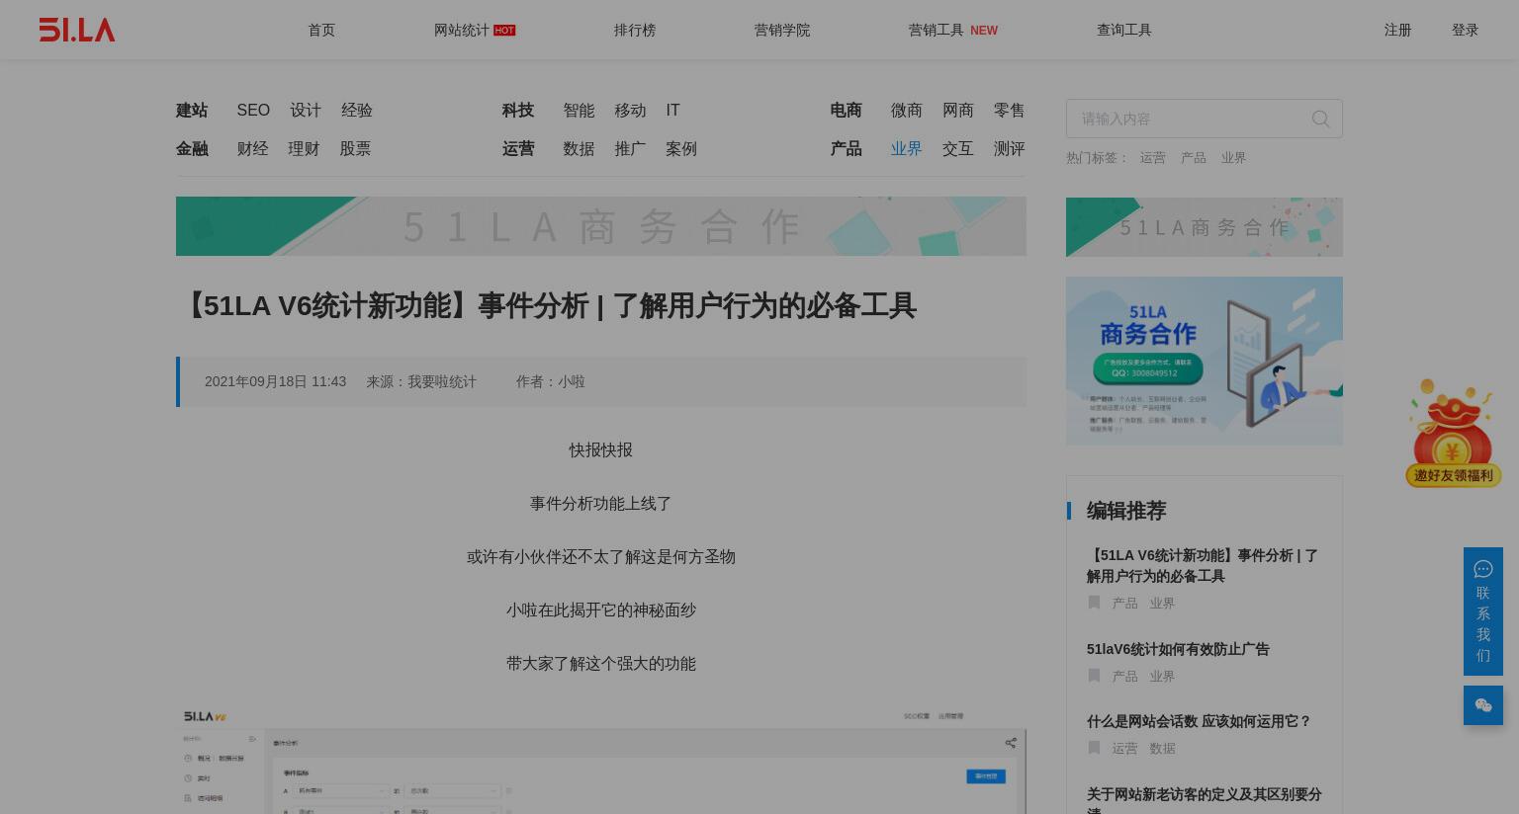This screenshot has width=1519, height=814.
Task: Select 网商 subcategory
Action: coord(958,111)
